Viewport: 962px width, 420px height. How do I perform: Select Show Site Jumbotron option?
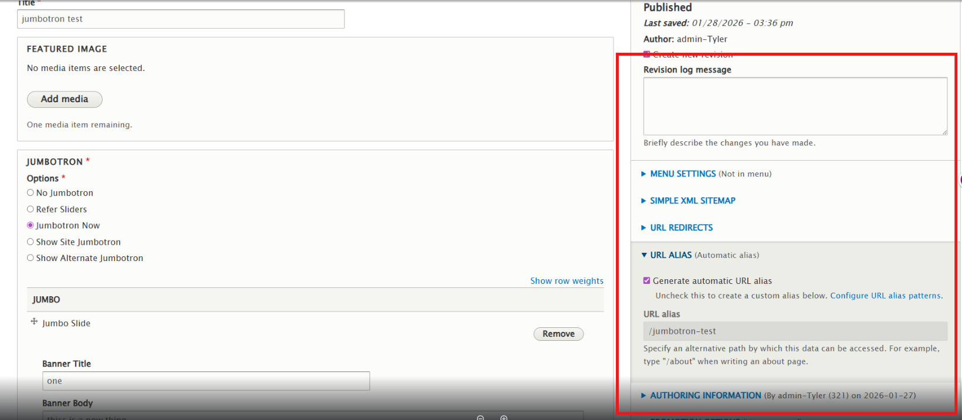coord(31,242)
